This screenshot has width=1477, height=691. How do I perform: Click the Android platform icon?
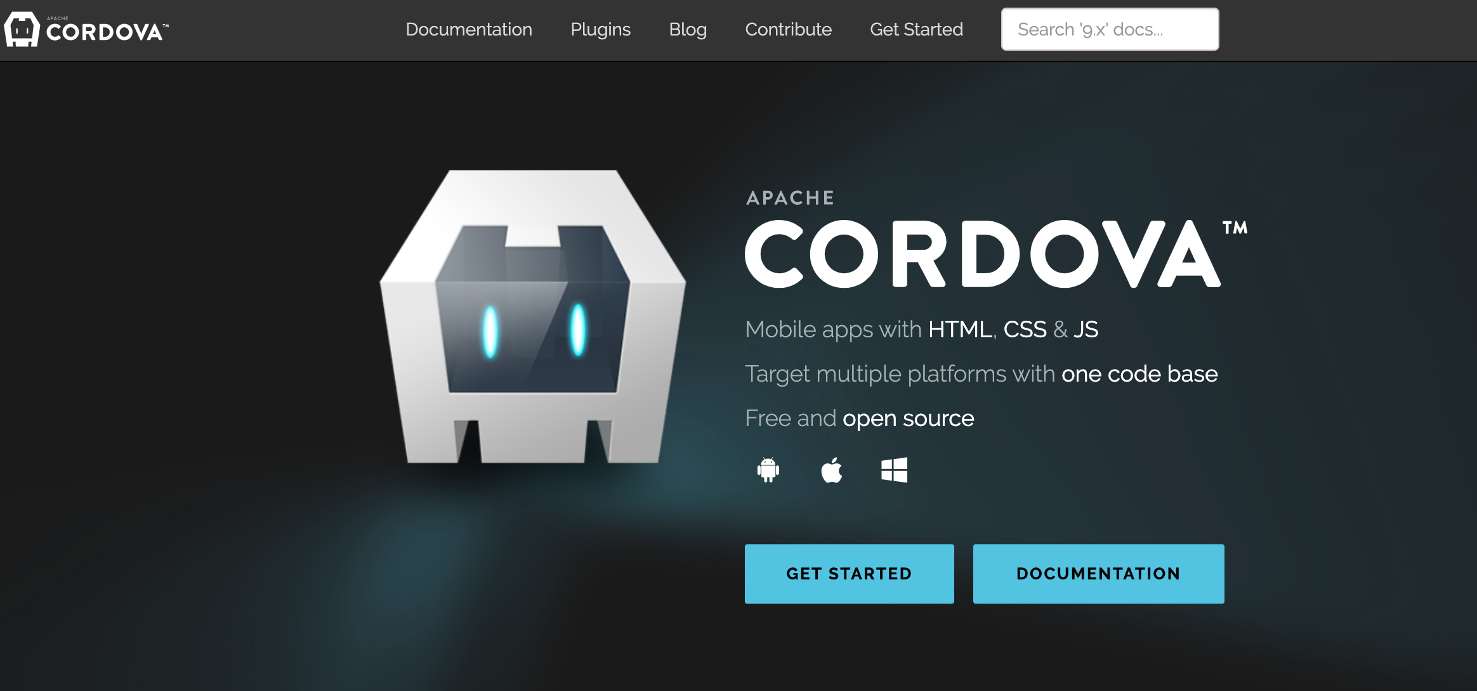(x=768, y=470)
